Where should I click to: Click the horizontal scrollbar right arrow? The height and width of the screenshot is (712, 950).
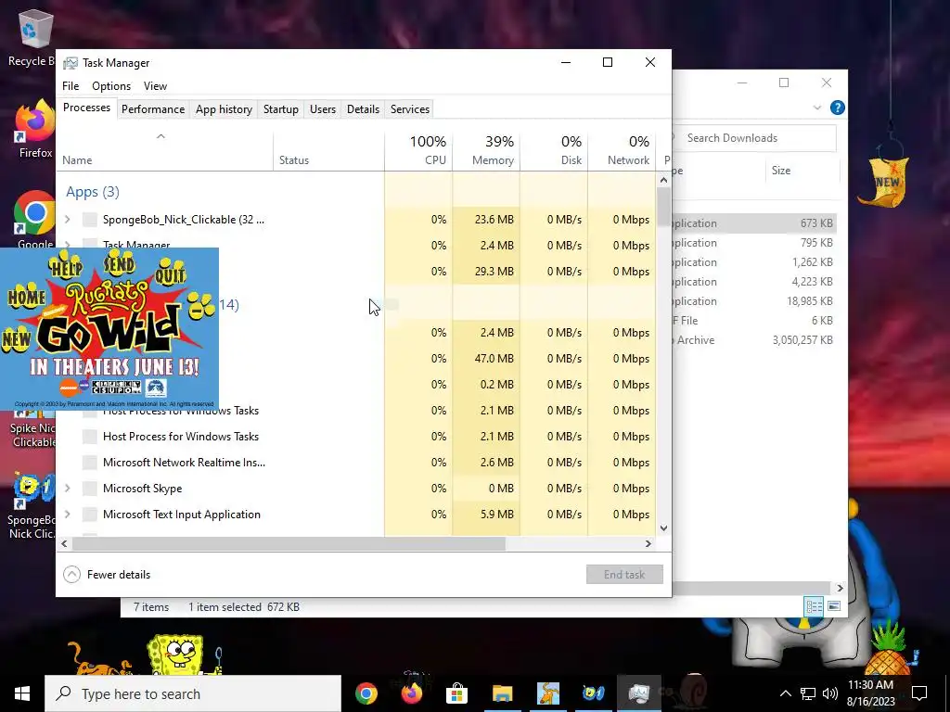[648, 543]
